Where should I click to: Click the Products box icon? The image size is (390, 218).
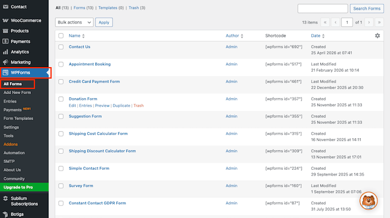(6, 31)
